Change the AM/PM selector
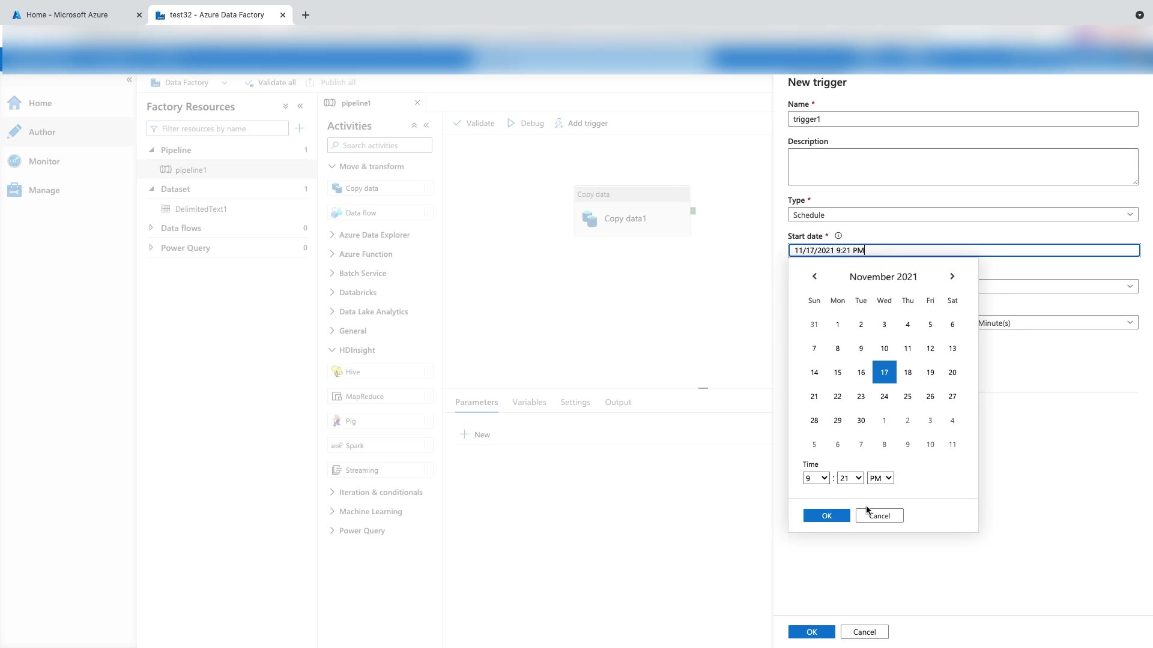 point(880,478)
